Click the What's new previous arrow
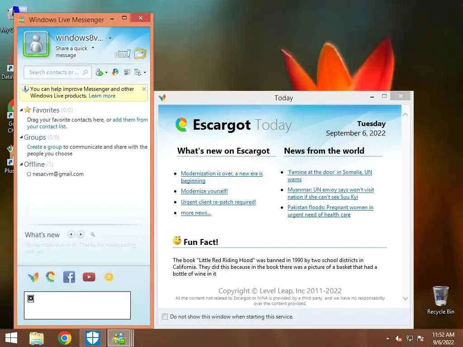The height and width of the screenshot is (347, 463). [x=71, y=234]
